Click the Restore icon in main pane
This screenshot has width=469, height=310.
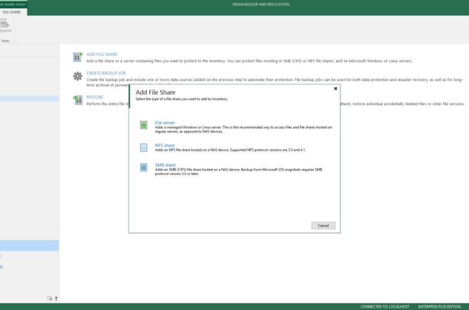(78, 100)
